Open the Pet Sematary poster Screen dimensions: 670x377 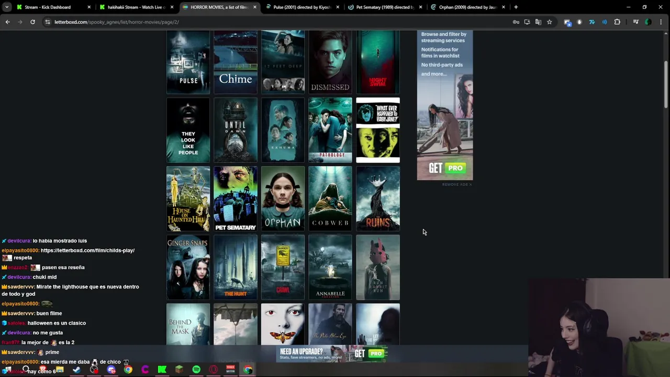(236, 198)
